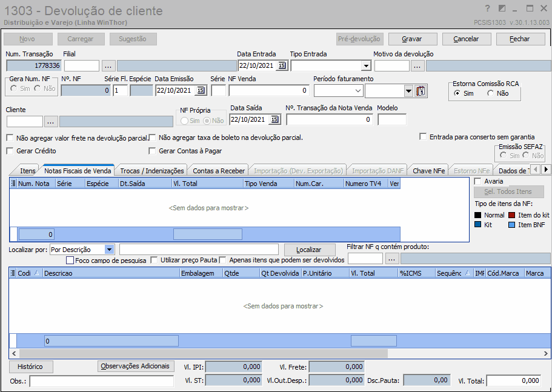Click blue Kit legend swatch
The height and width of the screenshot is (392, 552).
(477, 225)
